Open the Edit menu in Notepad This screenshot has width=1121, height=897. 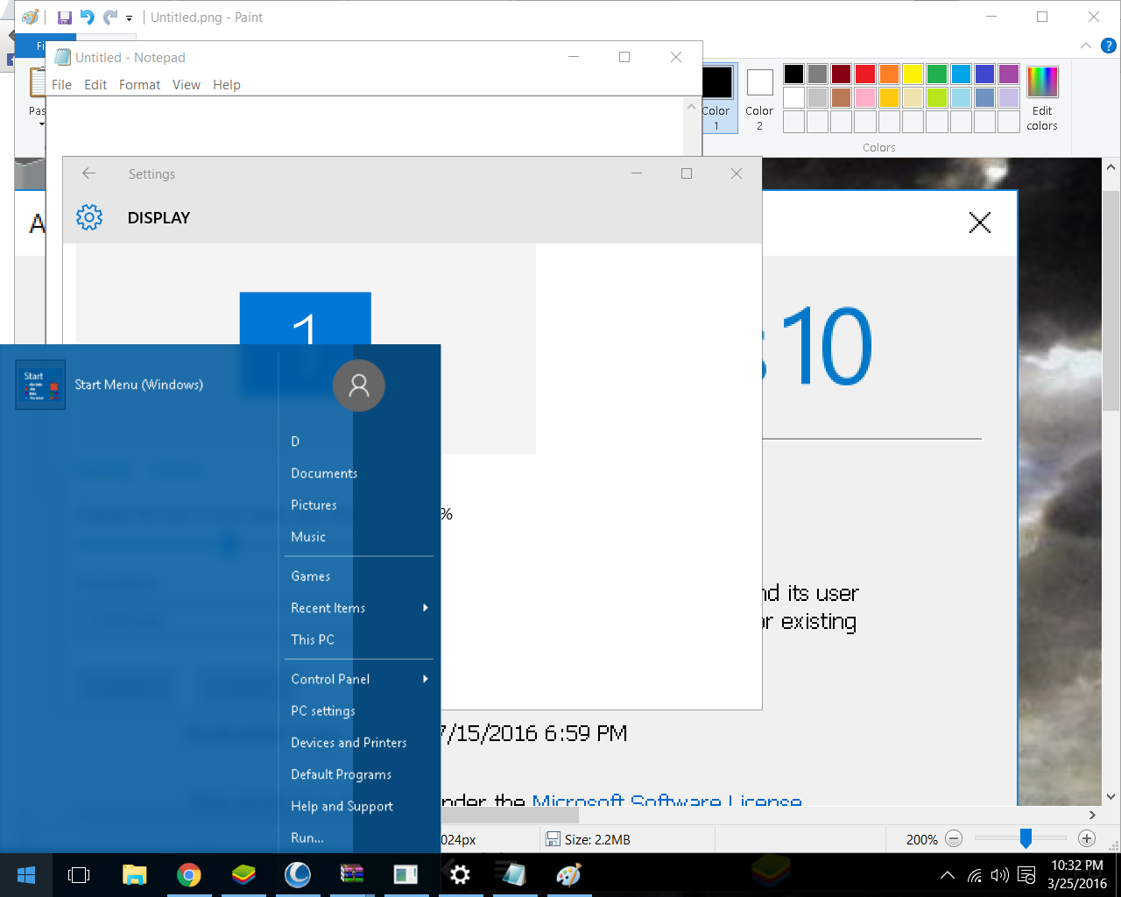pyautogui.click(x=95, y=85)
